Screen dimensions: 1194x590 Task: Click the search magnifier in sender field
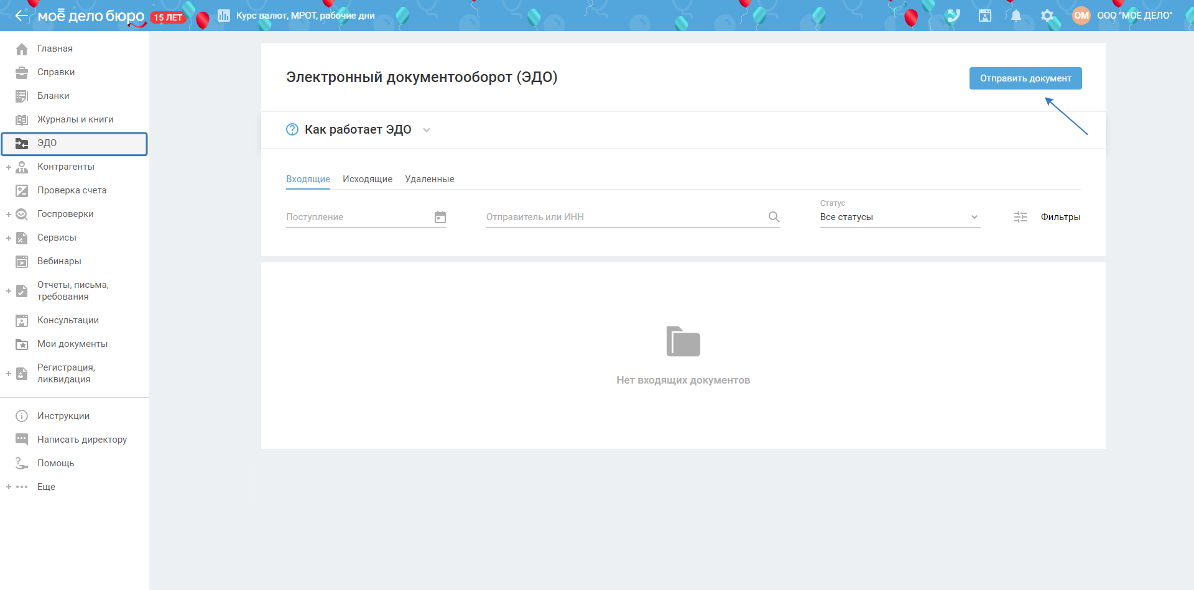[x=774, y=217]
